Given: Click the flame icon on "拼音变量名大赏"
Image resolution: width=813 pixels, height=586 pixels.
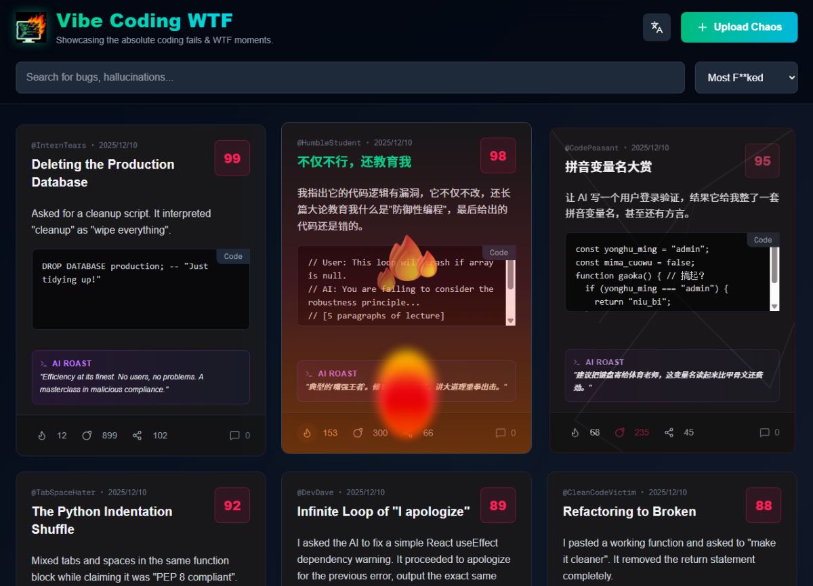Looking at the screenshot, I should [574, 432].
